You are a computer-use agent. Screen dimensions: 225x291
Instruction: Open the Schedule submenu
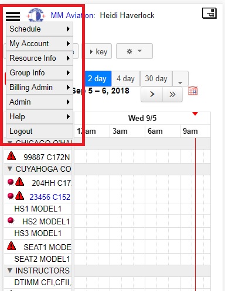click(39, 29)
